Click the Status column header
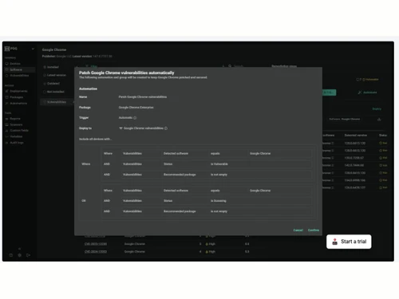This screenshot has width=399, height=299. click(383, 136)
